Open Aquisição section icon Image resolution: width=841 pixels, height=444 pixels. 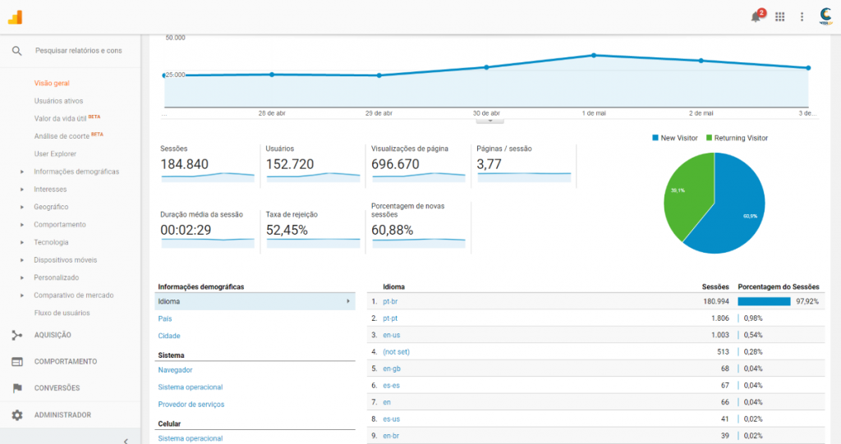coord(16,335)
